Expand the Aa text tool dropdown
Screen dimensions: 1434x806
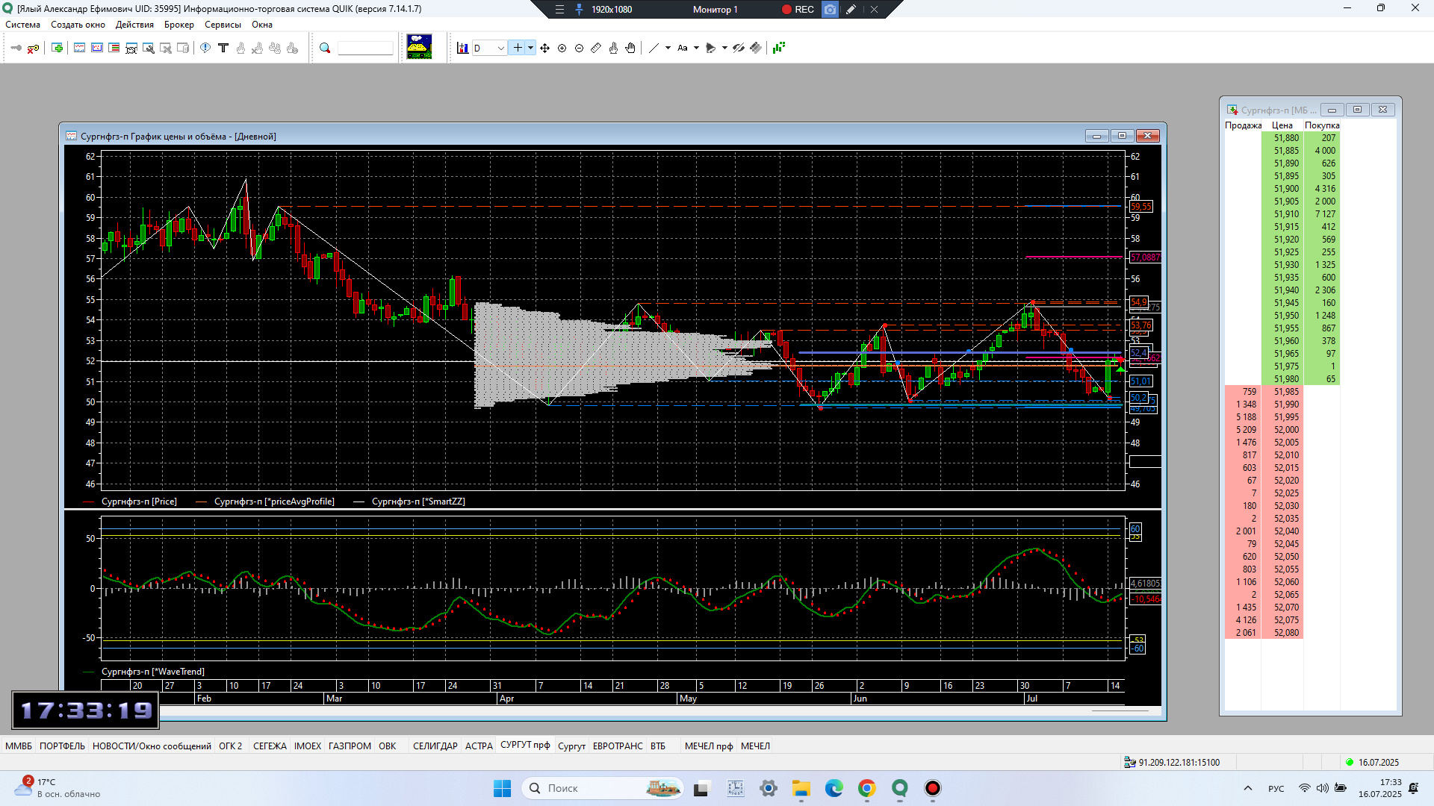(x=696, y=48)
